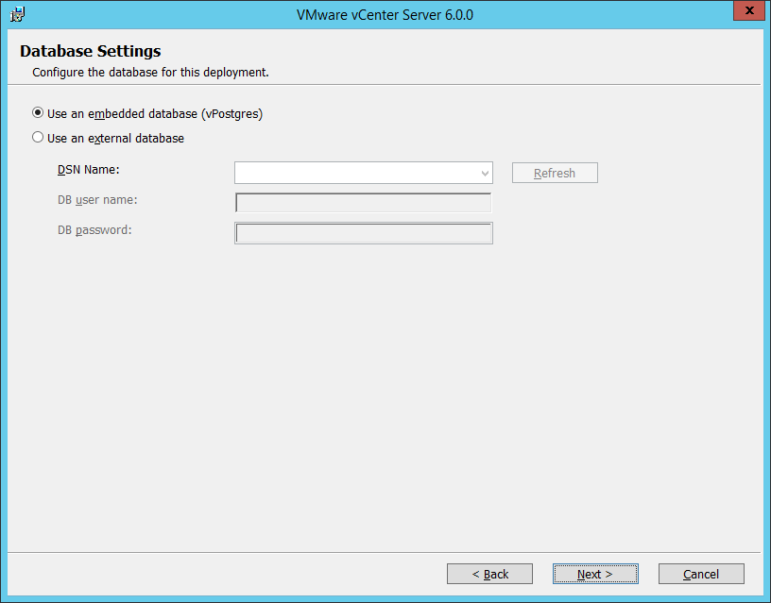Click the DB password label
This screenshot has height=603, width=771.
(x=94, y=230)
